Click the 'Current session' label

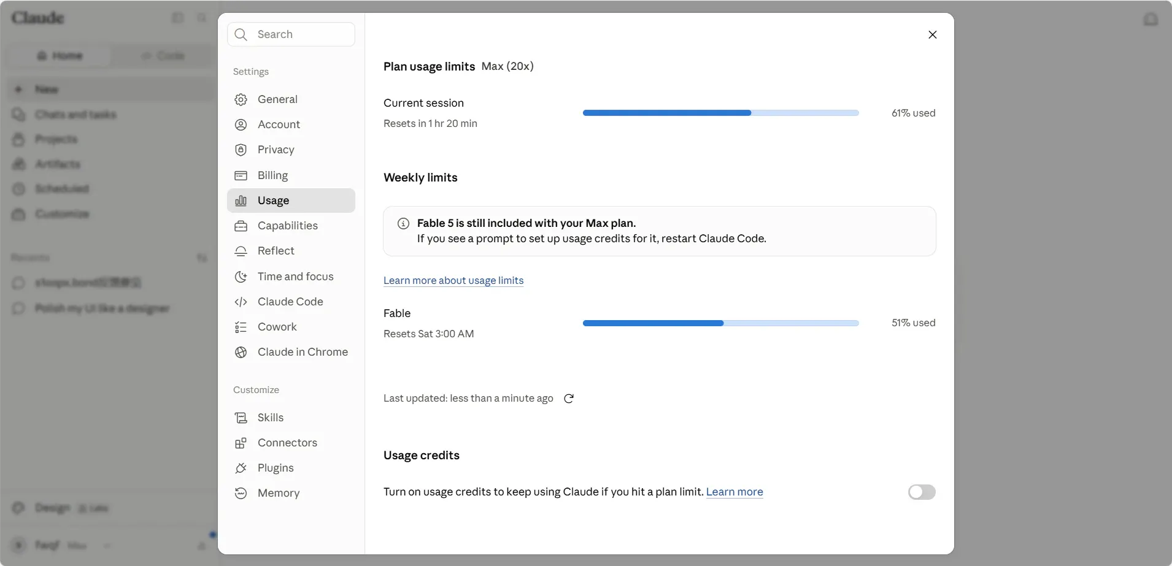tap(423, 103)
